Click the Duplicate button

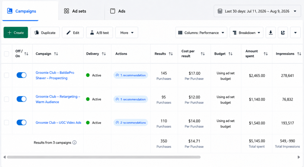point(45,33)
